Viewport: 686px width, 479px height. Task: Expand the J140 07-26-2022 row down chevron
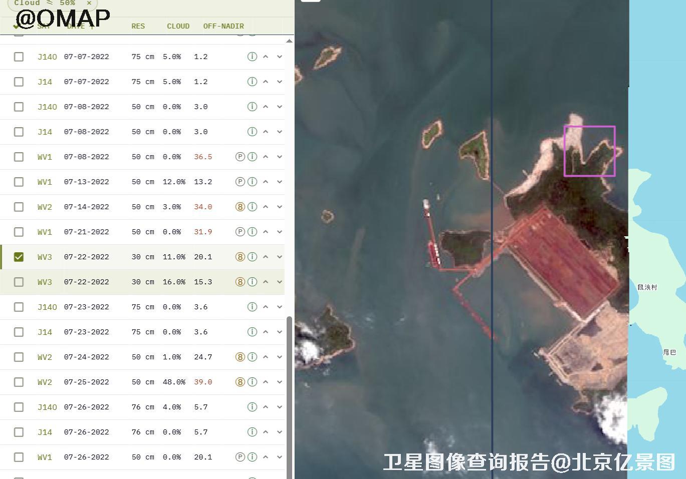pyautogui.click(x=280, y=407)
